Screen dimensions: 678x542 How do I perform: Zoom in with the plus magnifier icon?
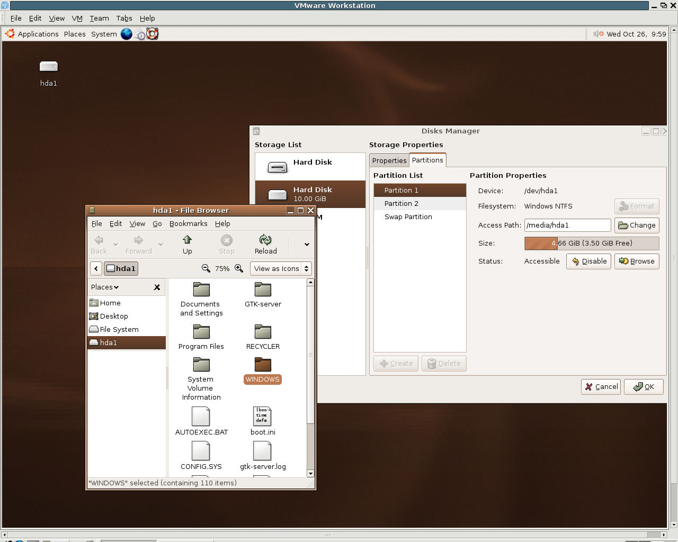pos(239,268)
